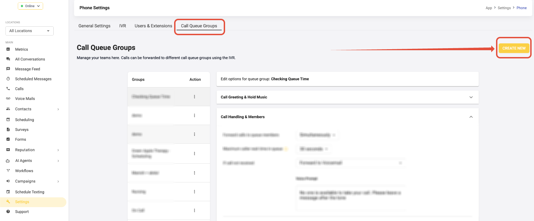The height and width of the screenshot is (221, 534).
Task: Open the IVR tab
Action: [x=122, y=26]
